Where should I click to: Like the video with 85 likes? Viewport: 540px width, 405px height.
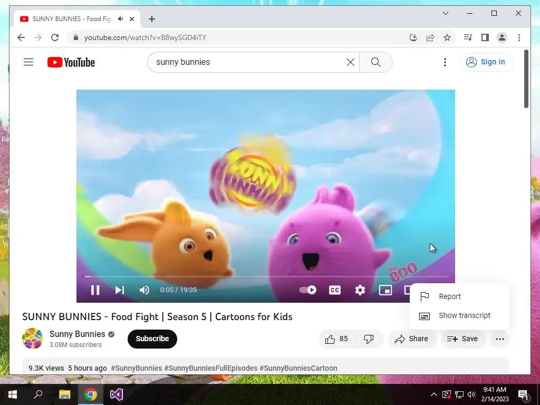337,339
